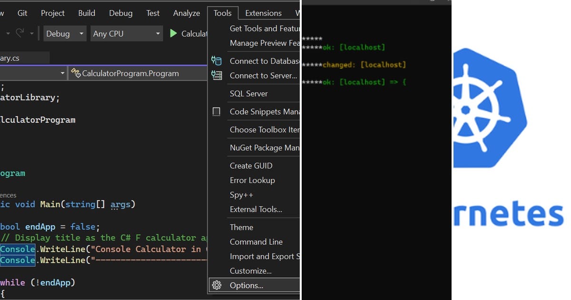Click the green Start play icon
This screenshot has width=571, height=300.
coord(173,33)
